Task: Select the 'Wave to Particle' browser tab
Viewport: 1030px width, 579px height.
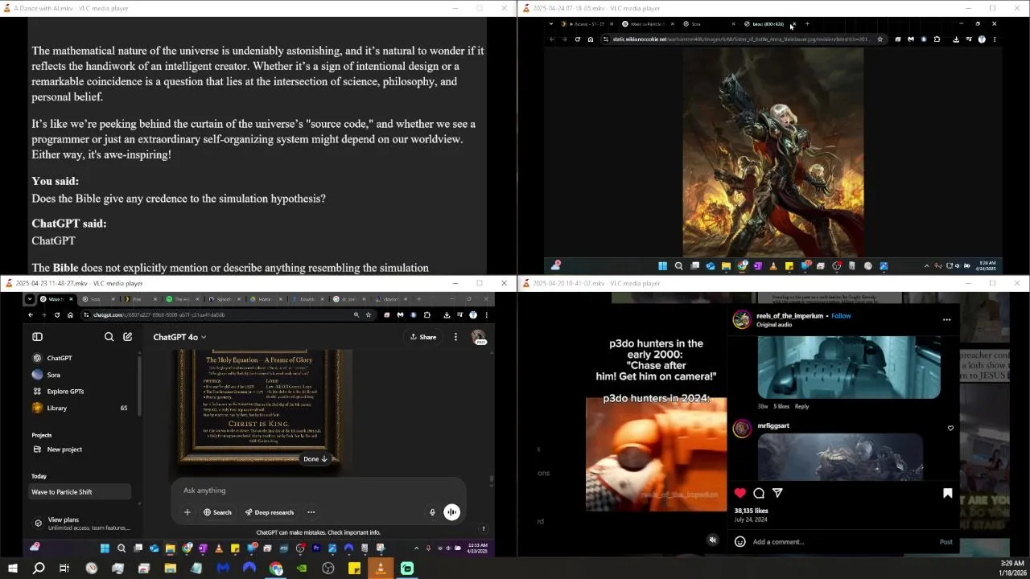Action: pyautogui.click(x=647, y=24)
